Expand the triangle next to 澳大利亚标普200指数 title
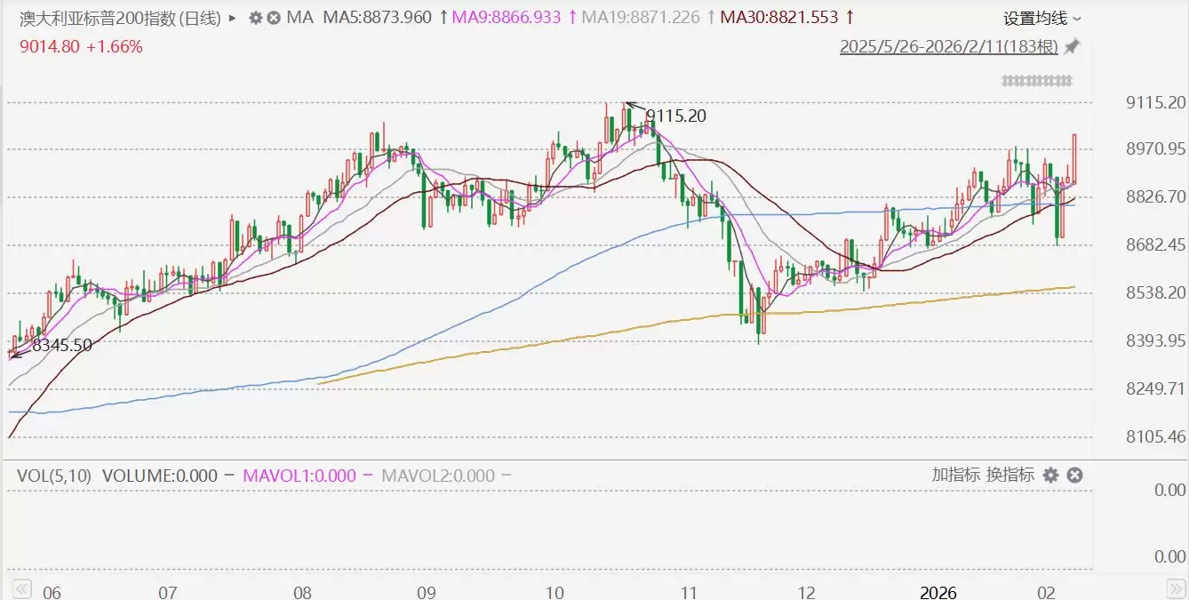Image resolution: width=1189 pixels, height=600 pixels. click(x=233, y=18)
